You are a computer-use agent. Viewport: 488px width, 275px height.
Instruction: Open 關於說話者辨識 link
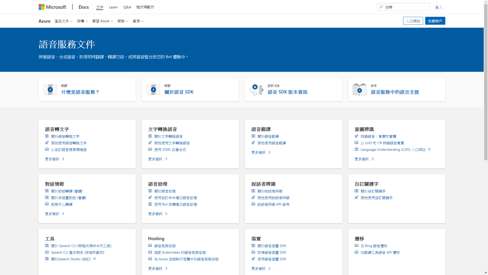(x=270, y=191)
